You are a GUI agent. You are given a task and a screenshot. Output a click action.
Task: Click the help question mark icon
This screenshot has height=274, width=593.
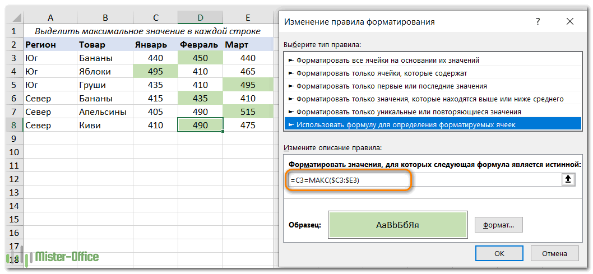pyautogui.click(x=538, y=22)
